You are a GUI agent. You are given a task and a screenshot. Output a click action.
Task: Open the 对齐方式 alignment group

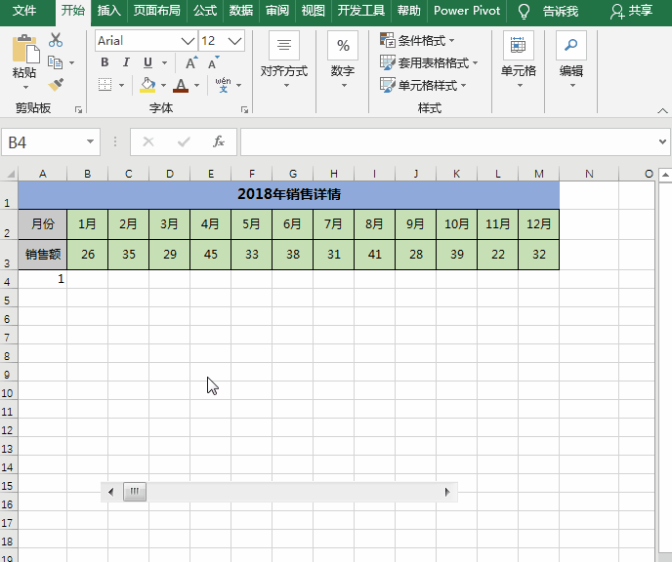click(283, 60)
